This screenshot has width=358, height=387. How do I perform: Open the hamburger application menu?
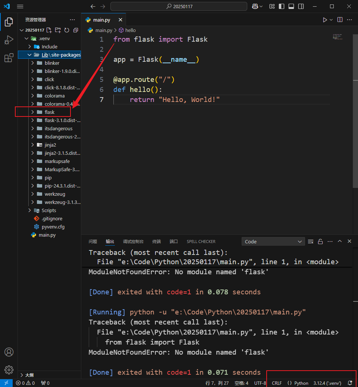pos(20,6)
